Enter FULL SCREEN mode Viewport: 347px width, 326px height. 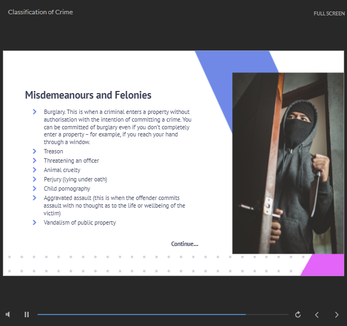[x=329, y=13]
